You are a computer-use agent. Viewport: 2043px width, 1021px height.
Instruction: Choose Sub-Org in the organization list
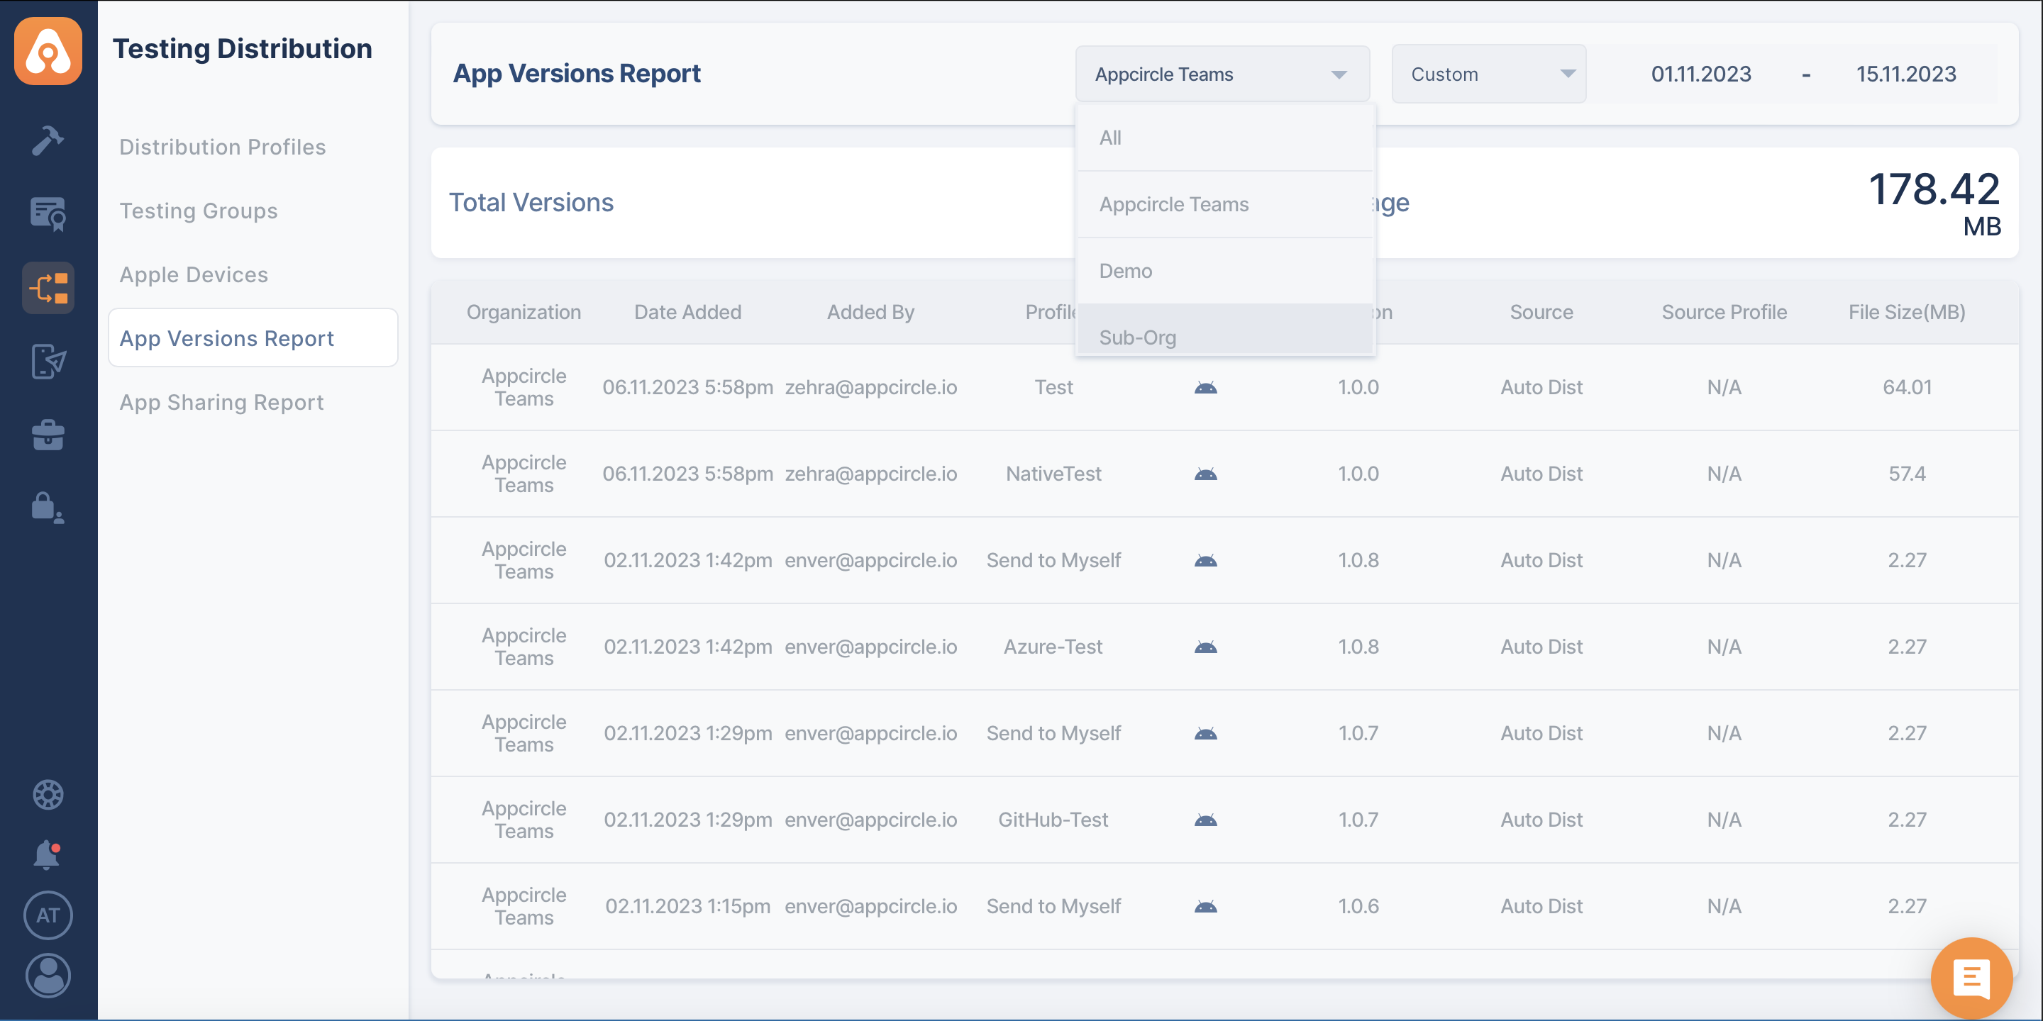(1224, 330)
